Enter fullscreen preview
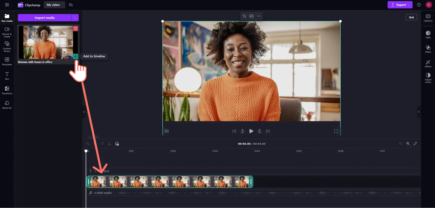 tap(336, 131)
